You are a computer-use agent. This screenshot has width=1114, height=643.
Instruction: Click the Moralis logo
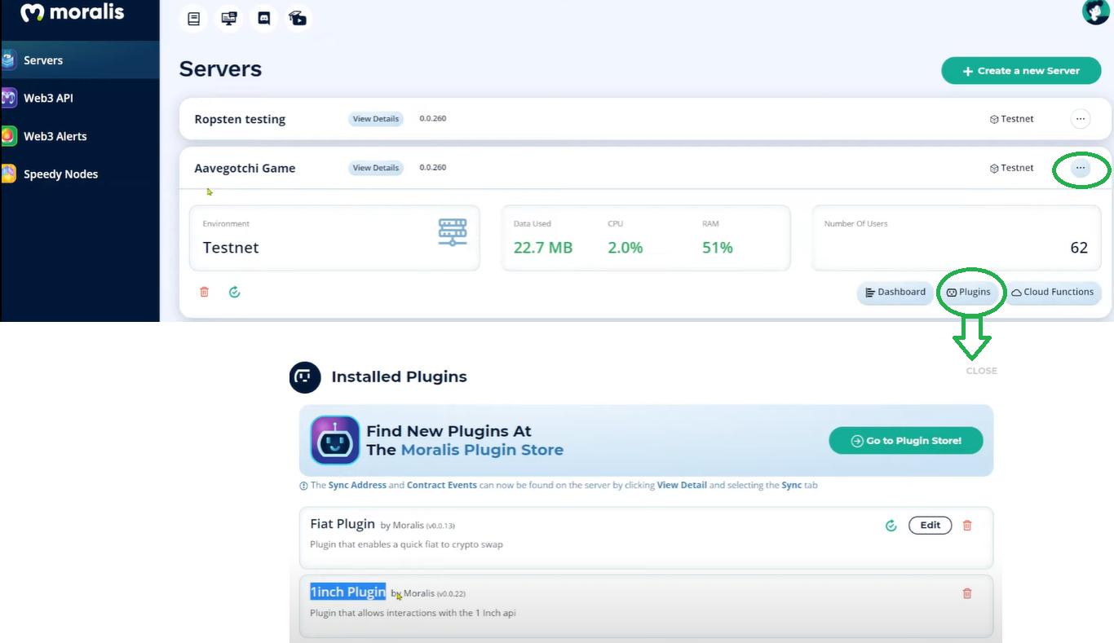pyautogui.click(x=73, y=13)
